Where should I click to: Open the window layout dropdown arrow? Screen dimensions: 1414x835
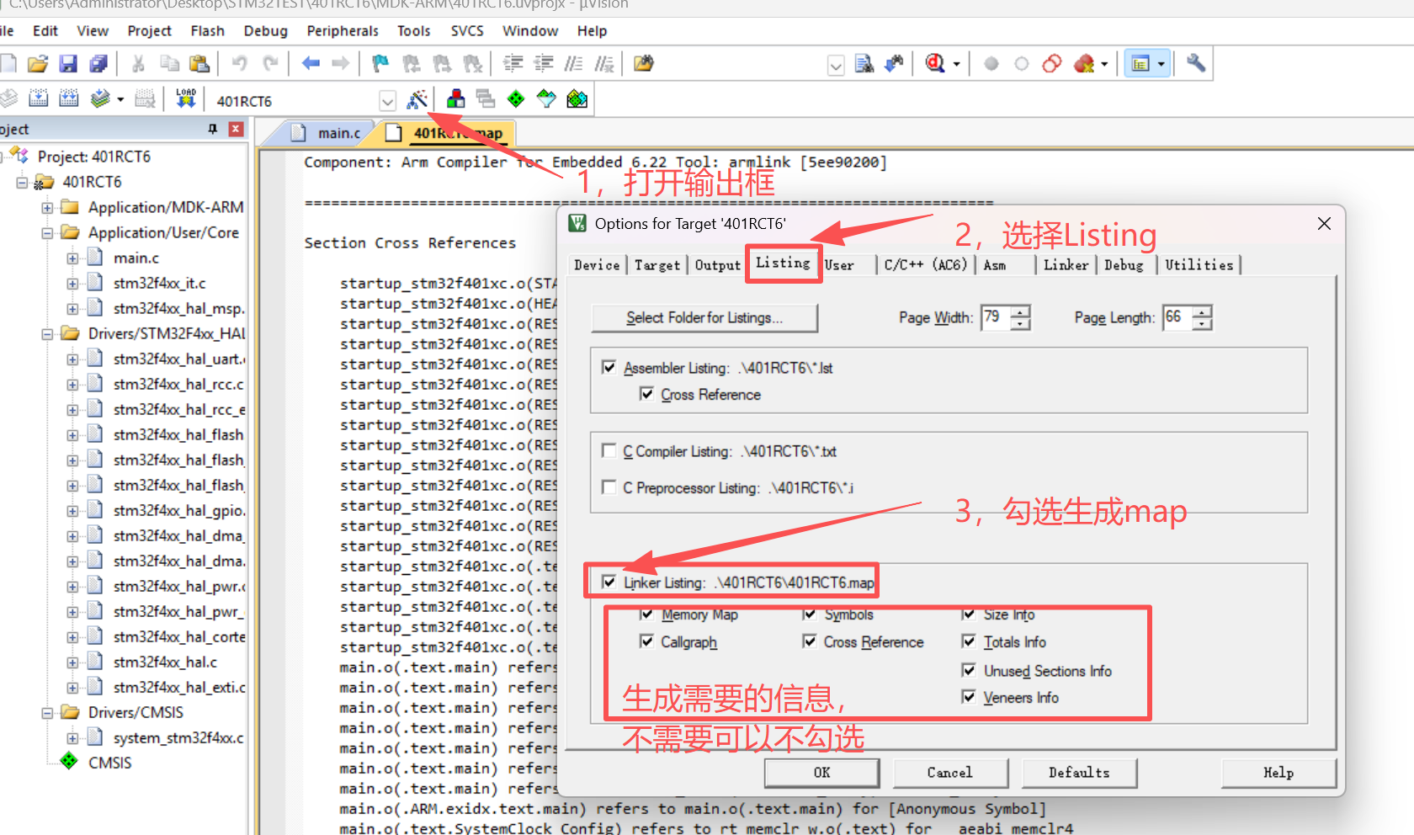click(x=1161, y=64)
